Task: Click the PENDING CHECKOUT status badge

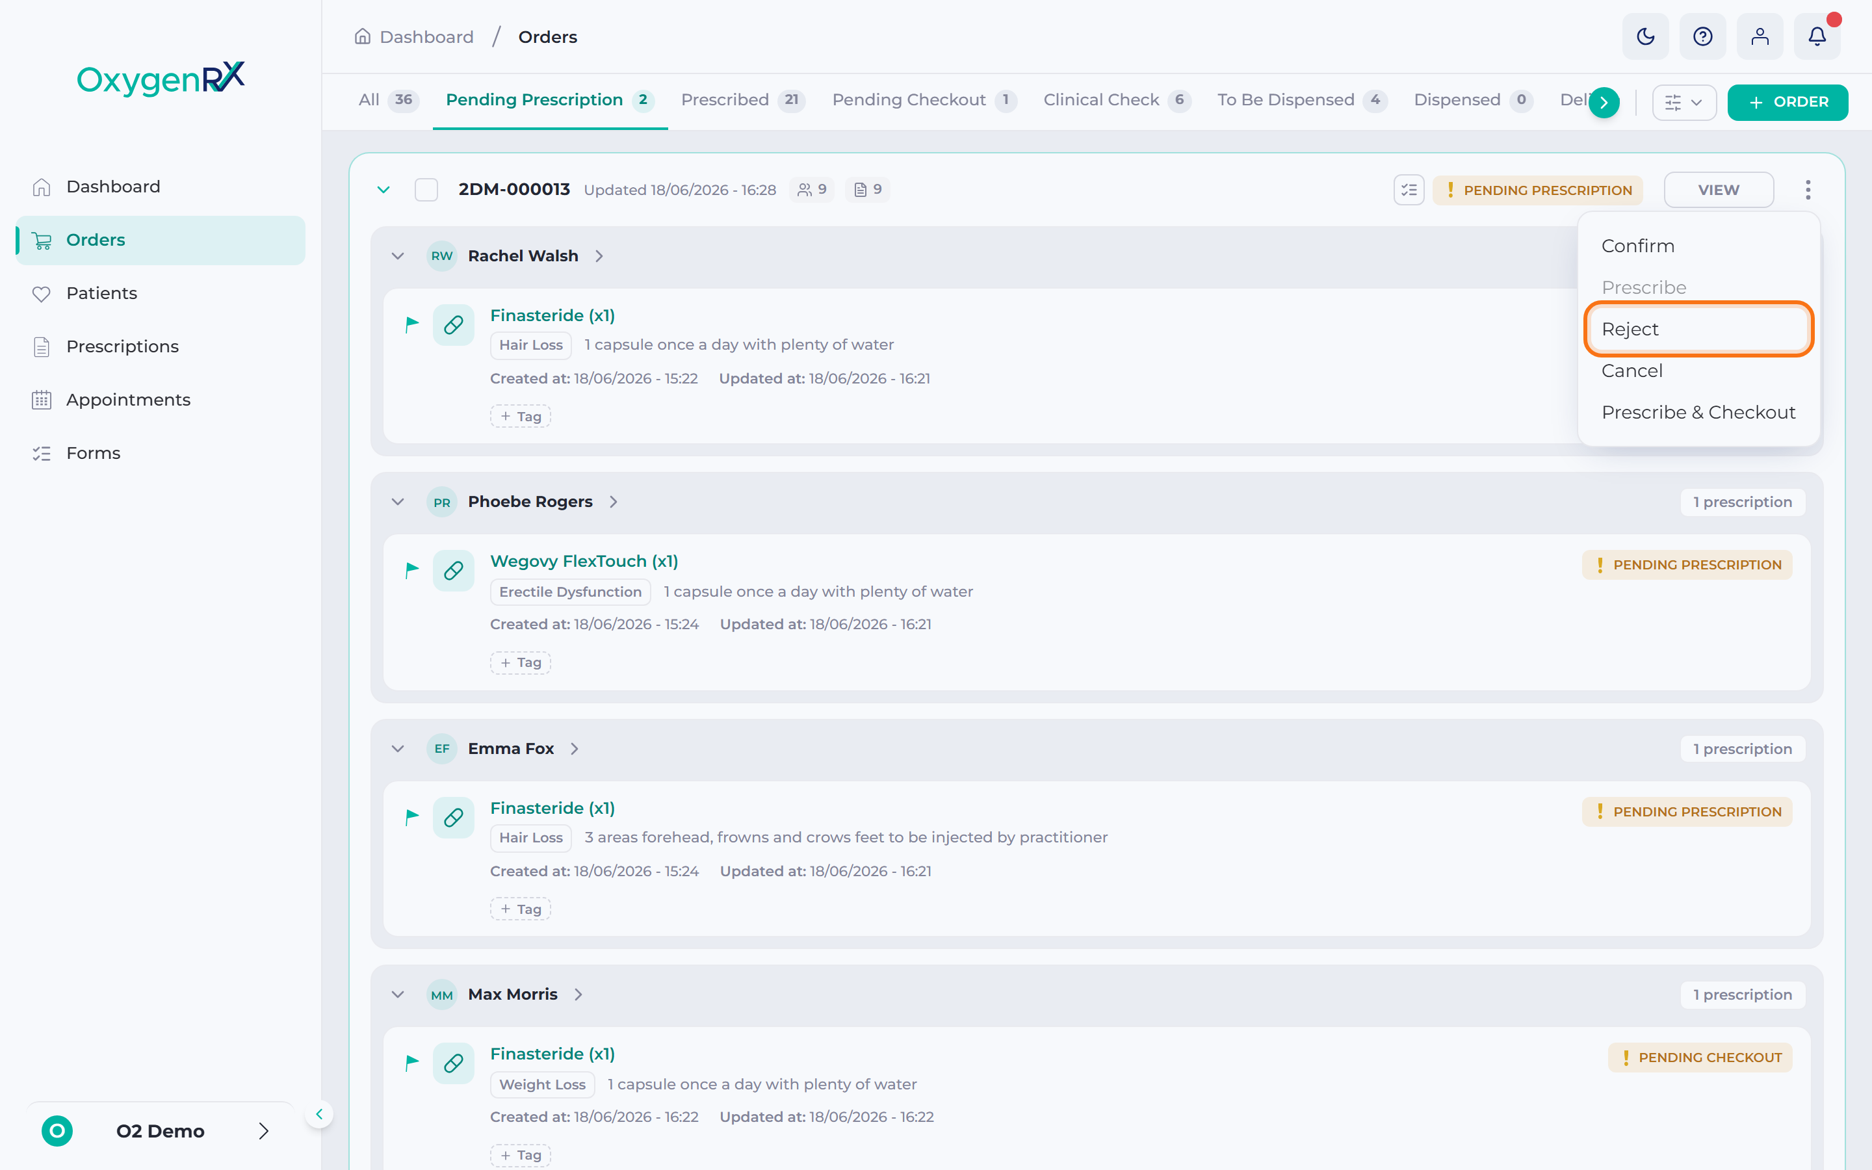Action: [1700, 1058]
